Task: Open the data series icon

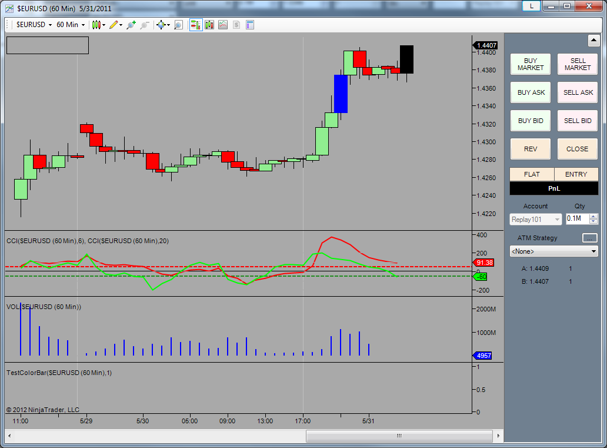Action: click(x=209, y=25)
